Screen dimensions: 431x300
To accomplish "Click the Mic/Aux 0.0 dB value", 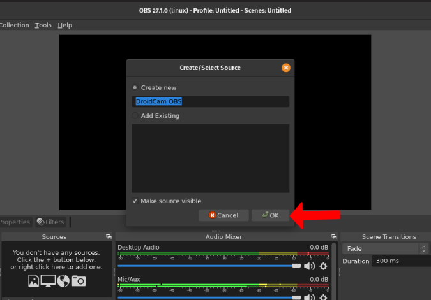I will (x=319, y=279).
